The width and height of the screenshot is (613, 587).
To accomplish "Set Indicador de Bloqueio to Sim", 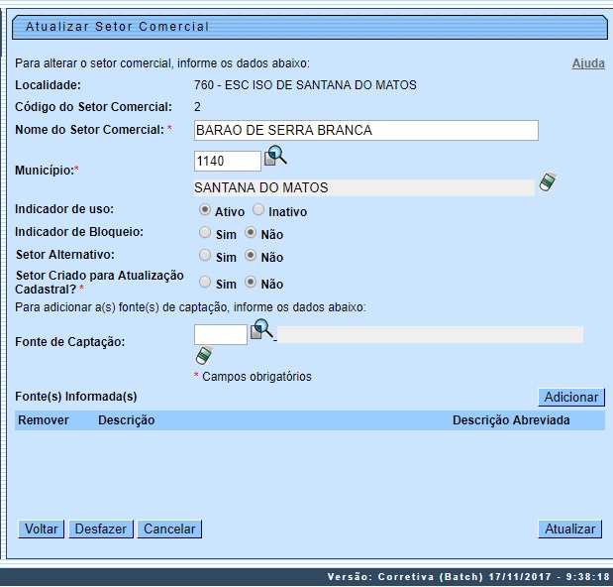I will point(205,233).
